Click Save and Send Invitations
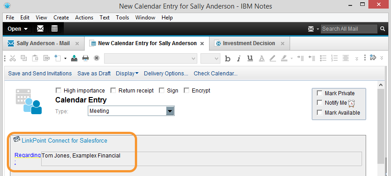The image size is (391, 176). pyautogui.click(x=40, y=74)
